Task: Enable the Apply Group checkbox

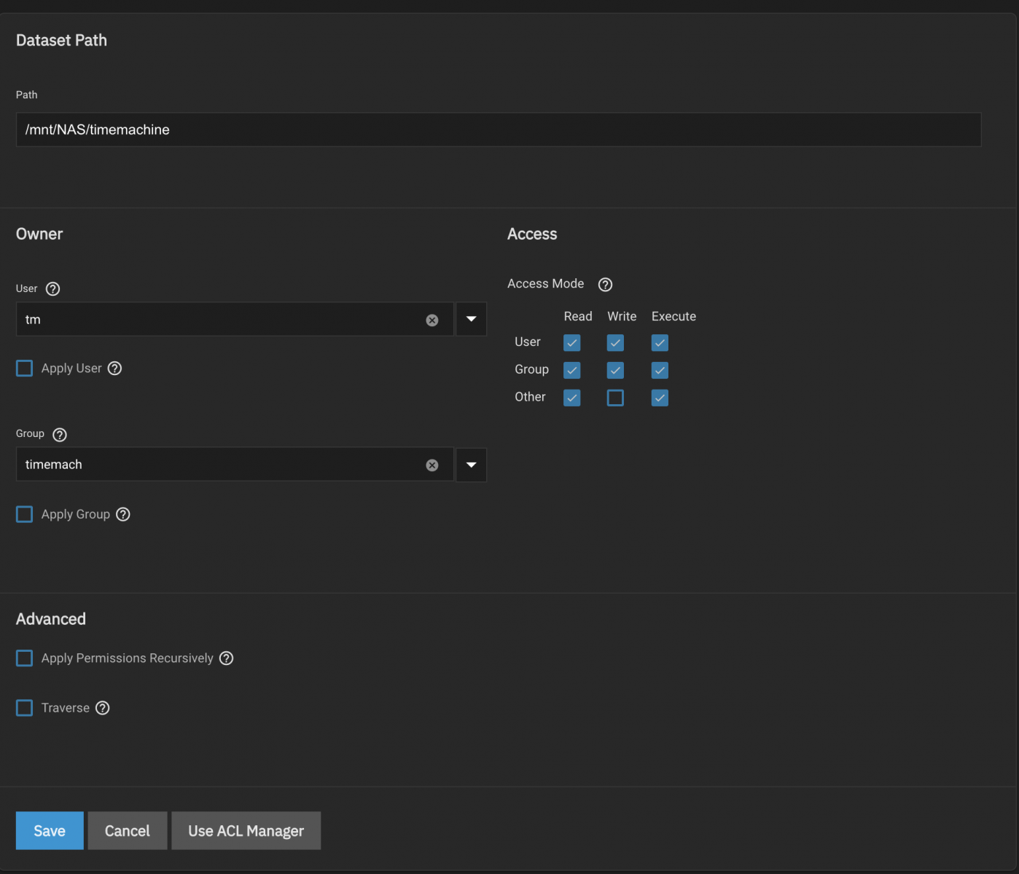Action: [25, 514]
